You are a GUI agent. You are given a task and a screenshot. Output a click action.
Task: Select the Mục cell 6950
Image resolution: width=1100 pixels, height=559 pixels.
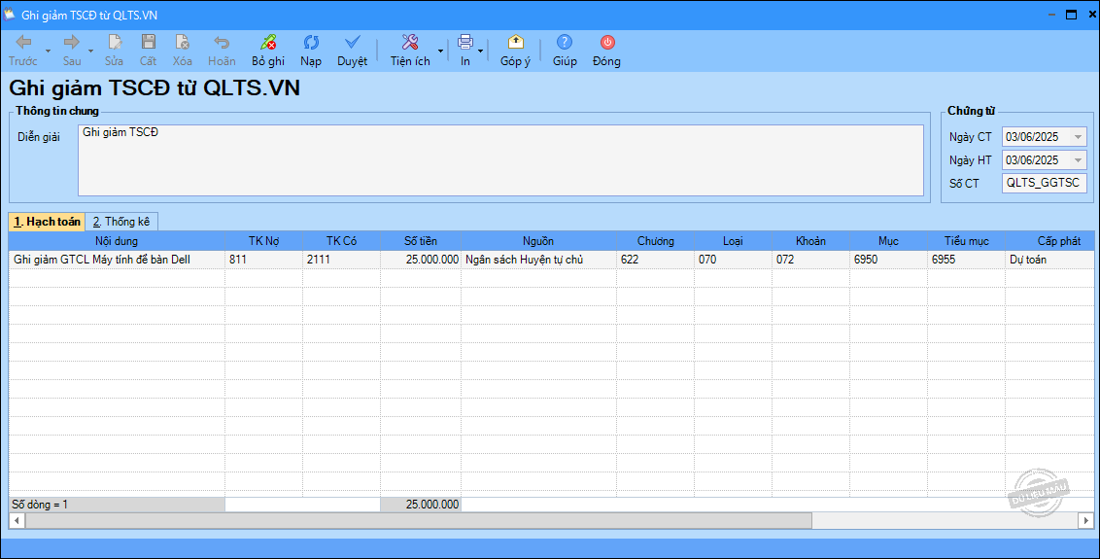888,260
